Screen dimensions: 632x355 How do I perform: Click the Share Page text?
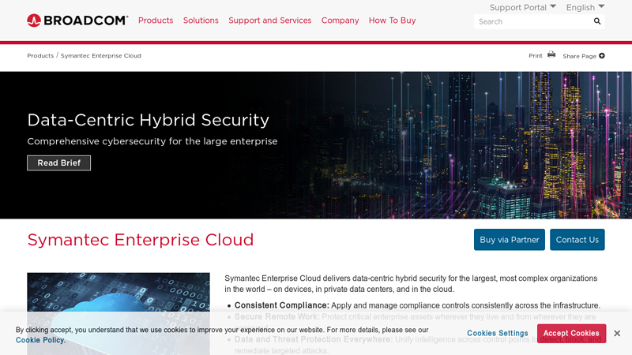coord(579,56)
